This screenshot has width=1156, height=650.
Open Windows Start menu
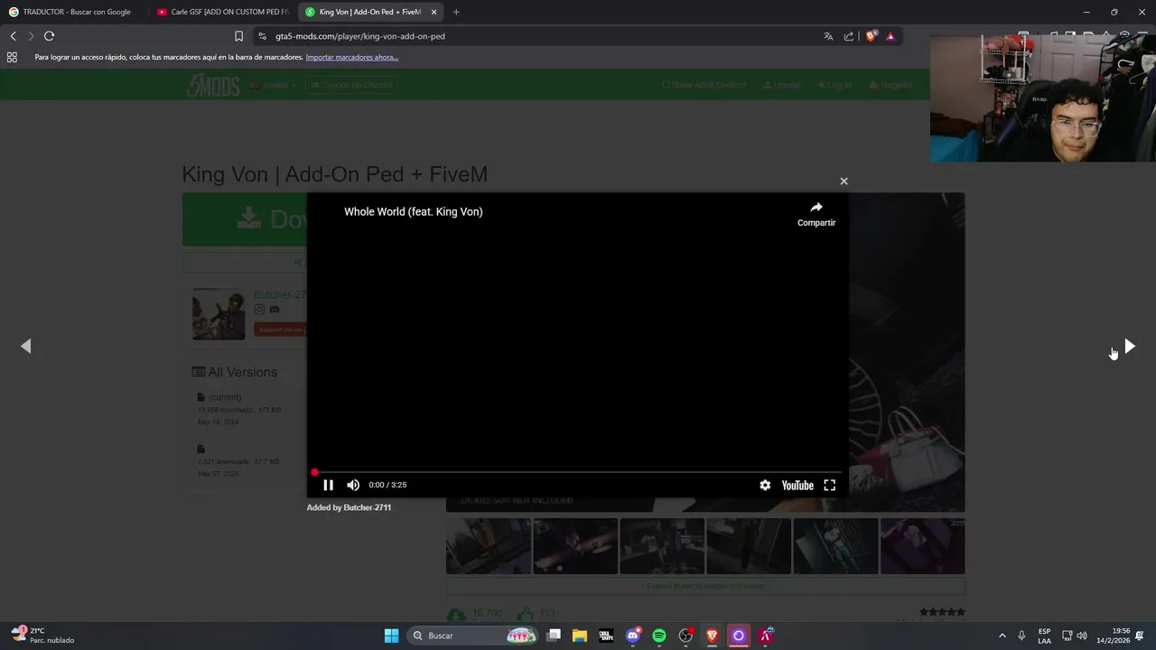pos(391,636)
